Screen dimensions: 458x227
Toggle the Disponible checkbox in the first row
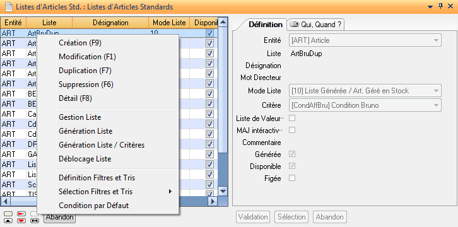coord(209,33)
